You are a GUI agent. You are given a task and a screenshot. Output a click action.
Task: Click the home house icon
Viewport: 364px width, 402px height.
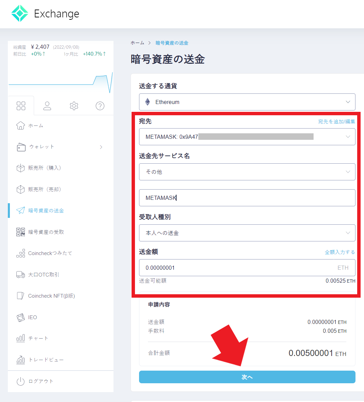click(x=21, y=125)
